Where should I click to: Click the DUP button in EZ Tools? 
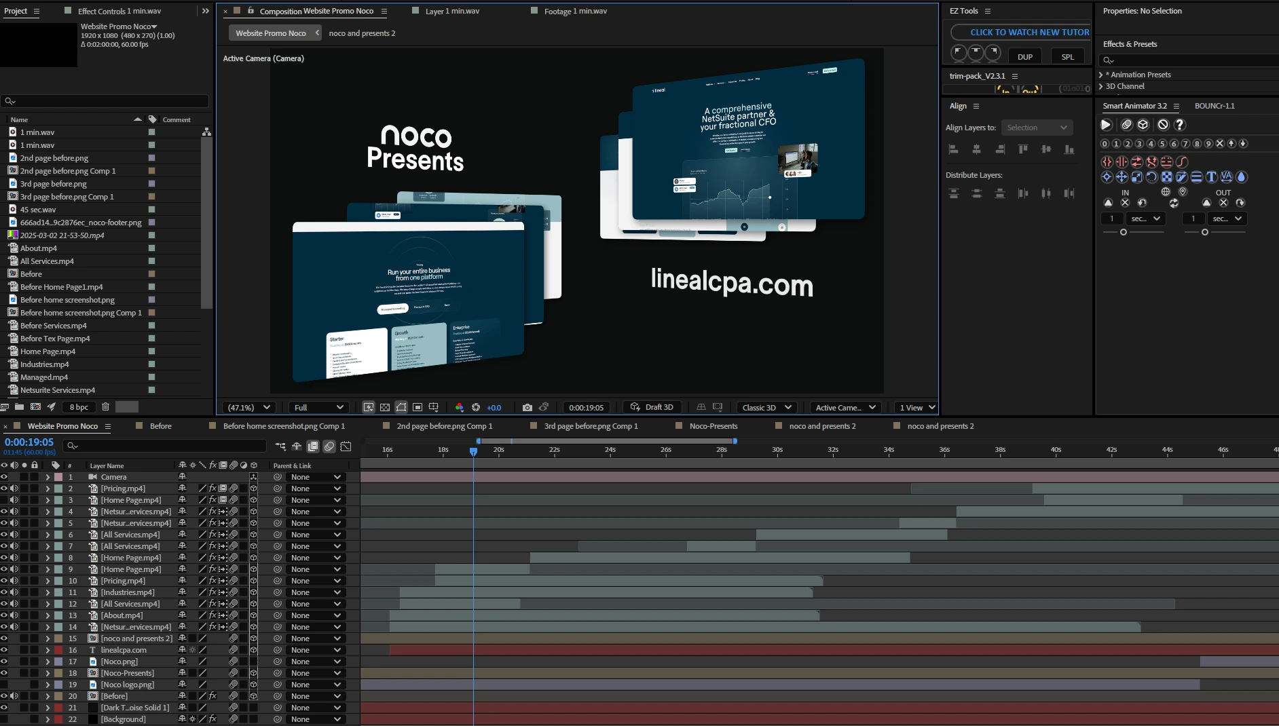(1024, 56)
